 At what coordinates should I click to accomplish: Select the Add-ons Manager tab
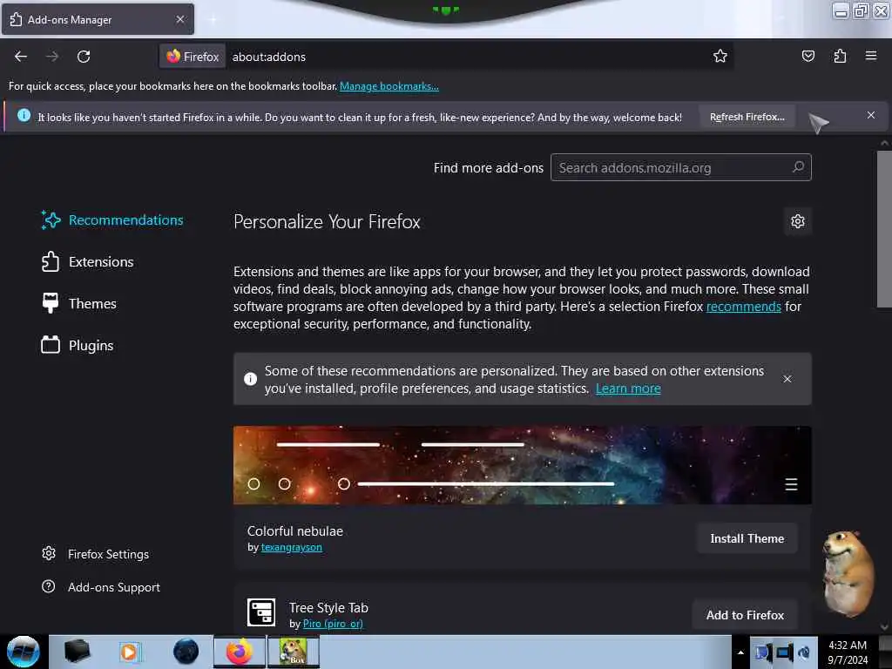pos(98,19)
